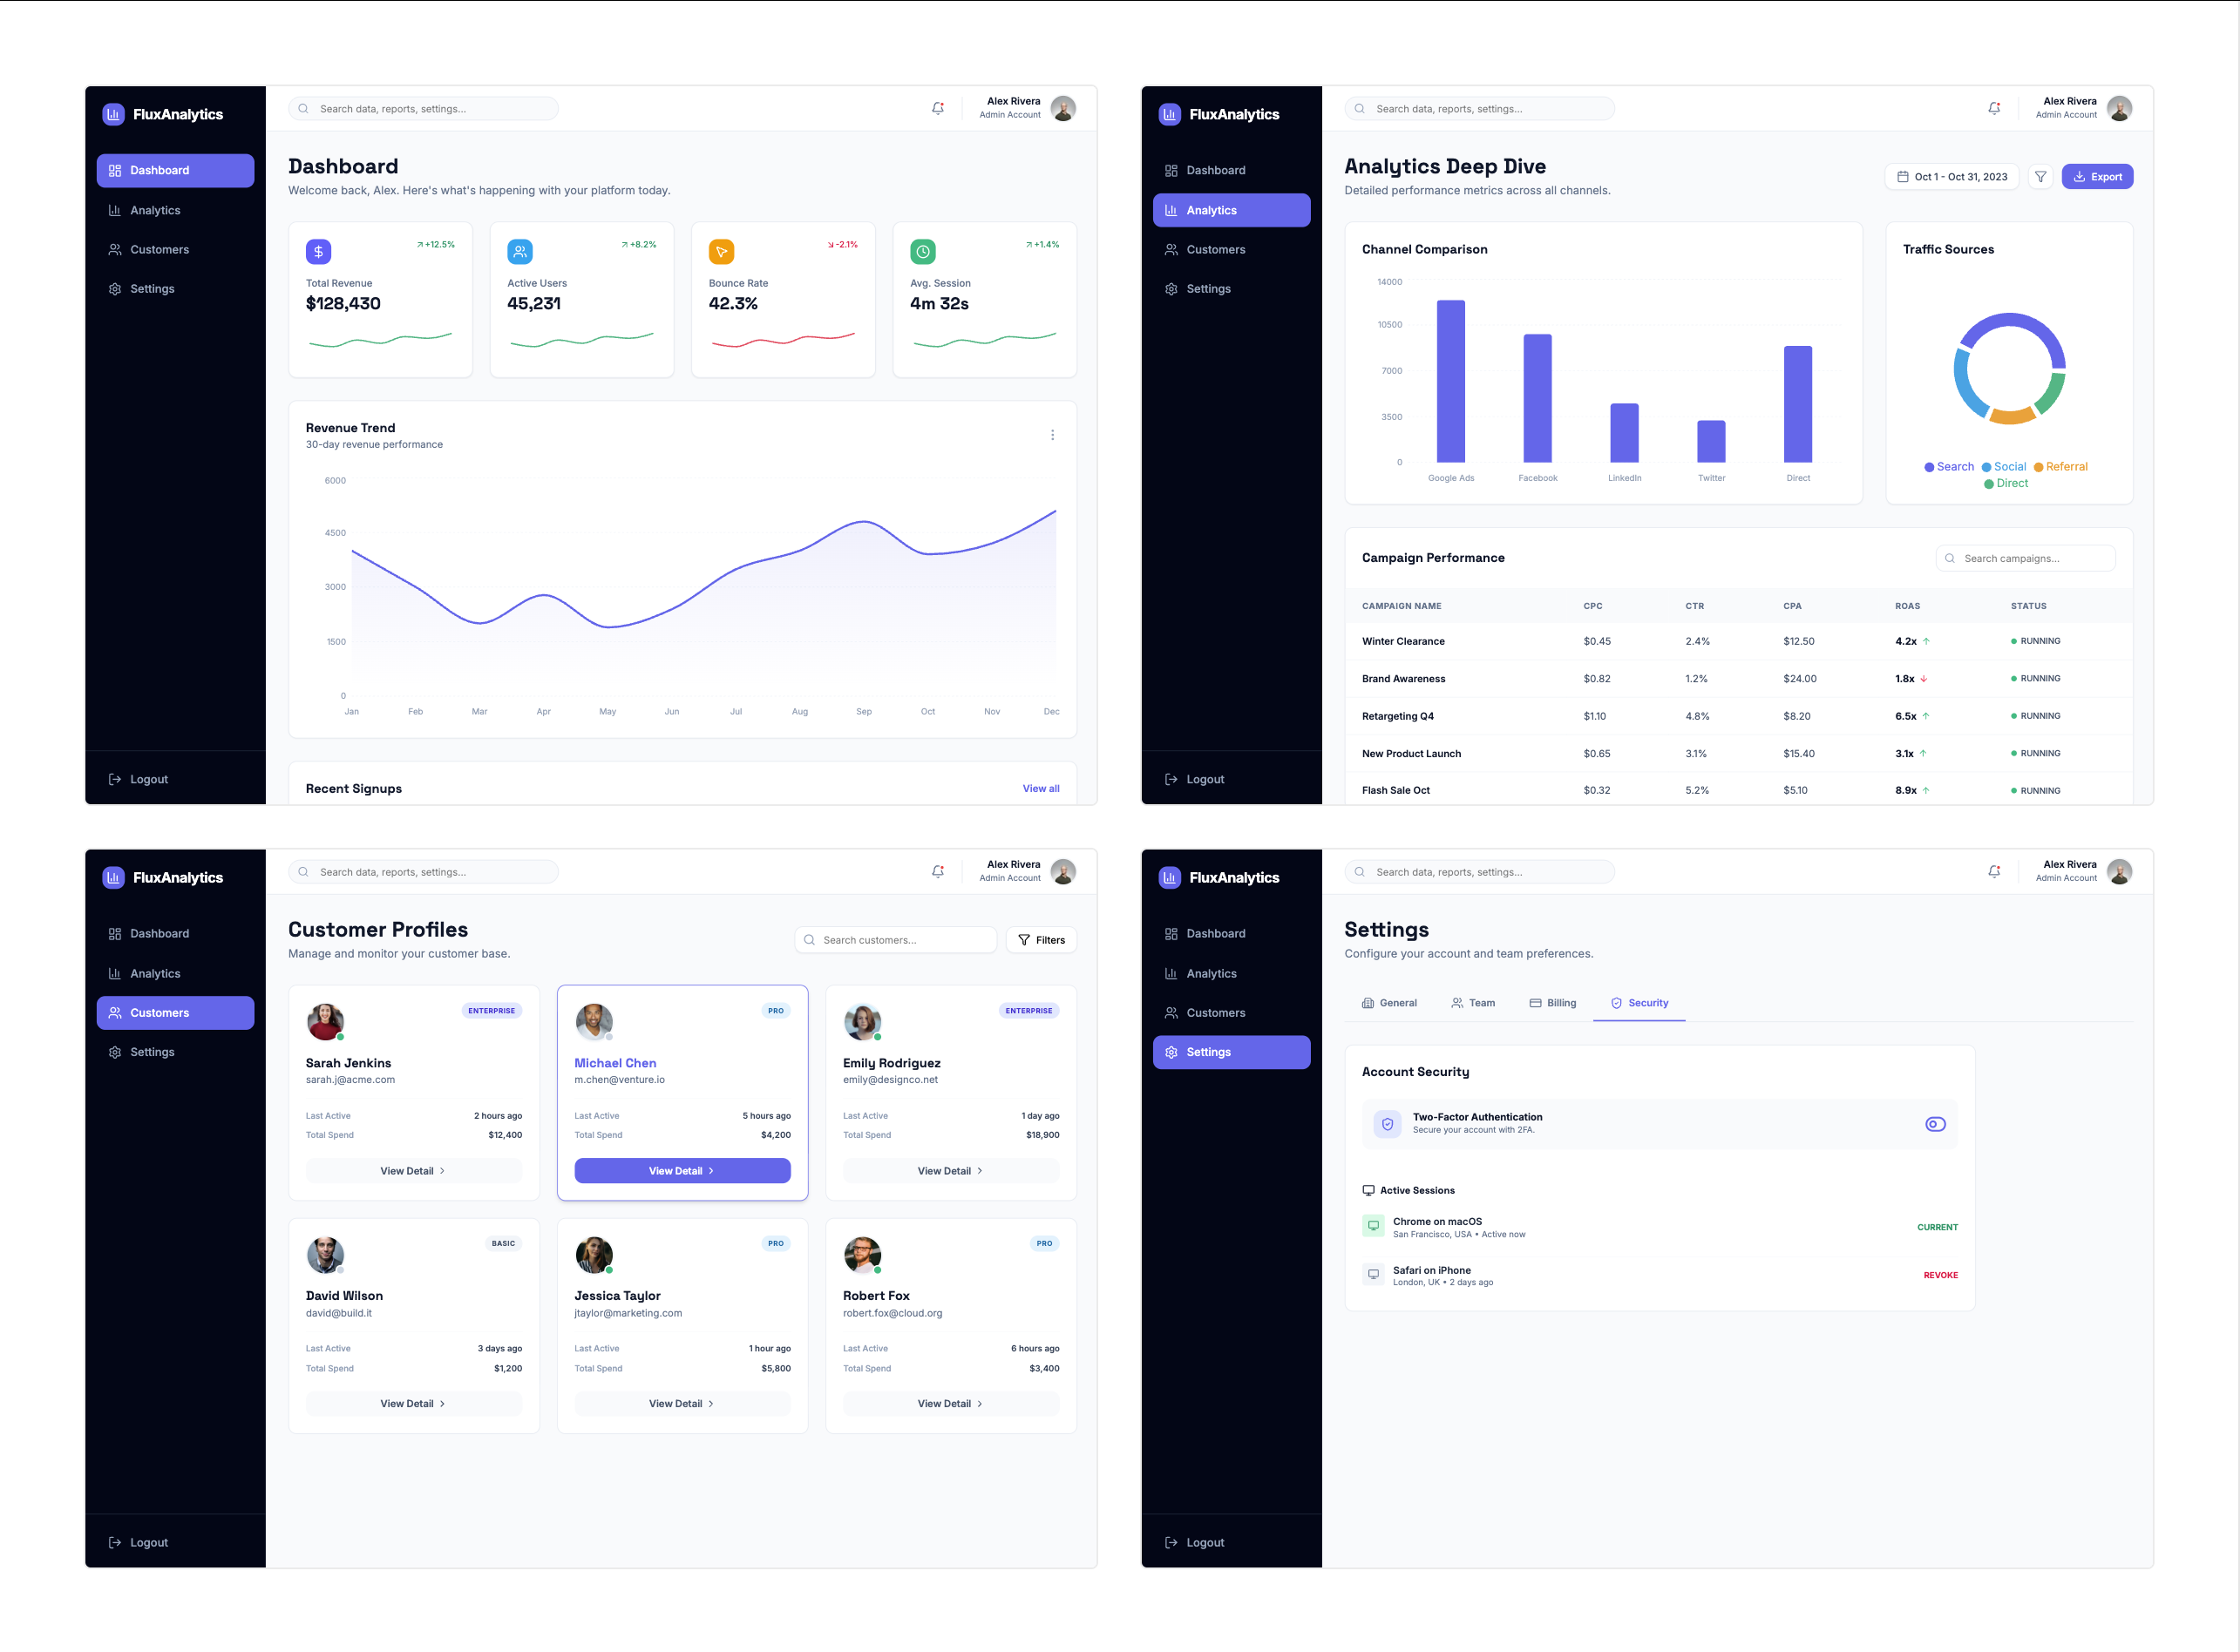2240x1652 pixels.
Task: Click the Total Revenue dollar icon
Action: 318,252
